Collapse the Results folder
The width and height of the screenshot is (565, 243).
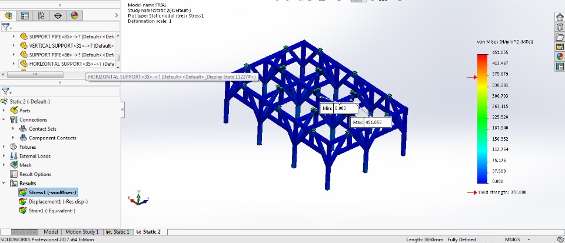(x=4, y=183)
